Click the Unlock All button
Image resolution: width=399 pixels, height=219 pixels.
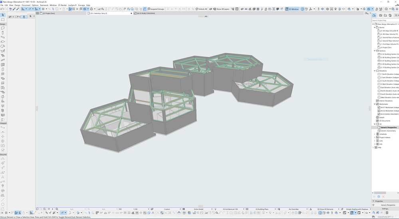click(201, 9)
